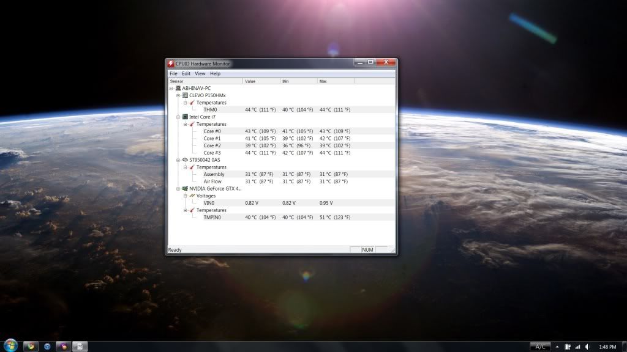Select the Intel Core i7 label

202,117
